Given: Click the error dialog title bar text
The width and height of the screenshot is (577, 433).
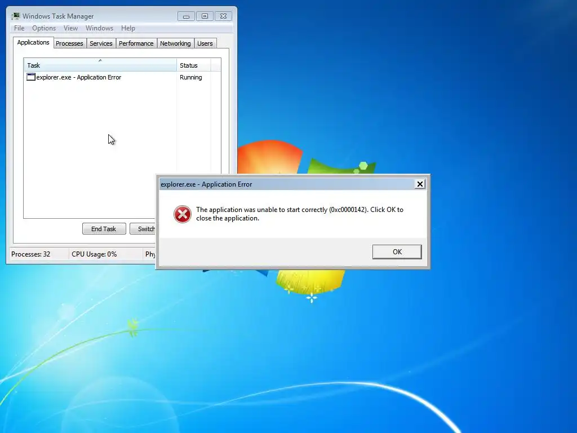Looking at the screenshot, I should pos(206,184).
